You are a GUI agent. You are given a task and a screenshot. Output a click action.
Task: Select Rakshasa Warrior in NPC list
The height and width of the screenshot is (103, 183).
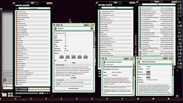coord(32,54)
